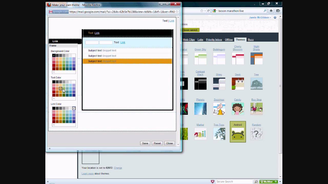328x184 pixels.
Task: Click Link in black header preview
Action: [x=97, y=33]
